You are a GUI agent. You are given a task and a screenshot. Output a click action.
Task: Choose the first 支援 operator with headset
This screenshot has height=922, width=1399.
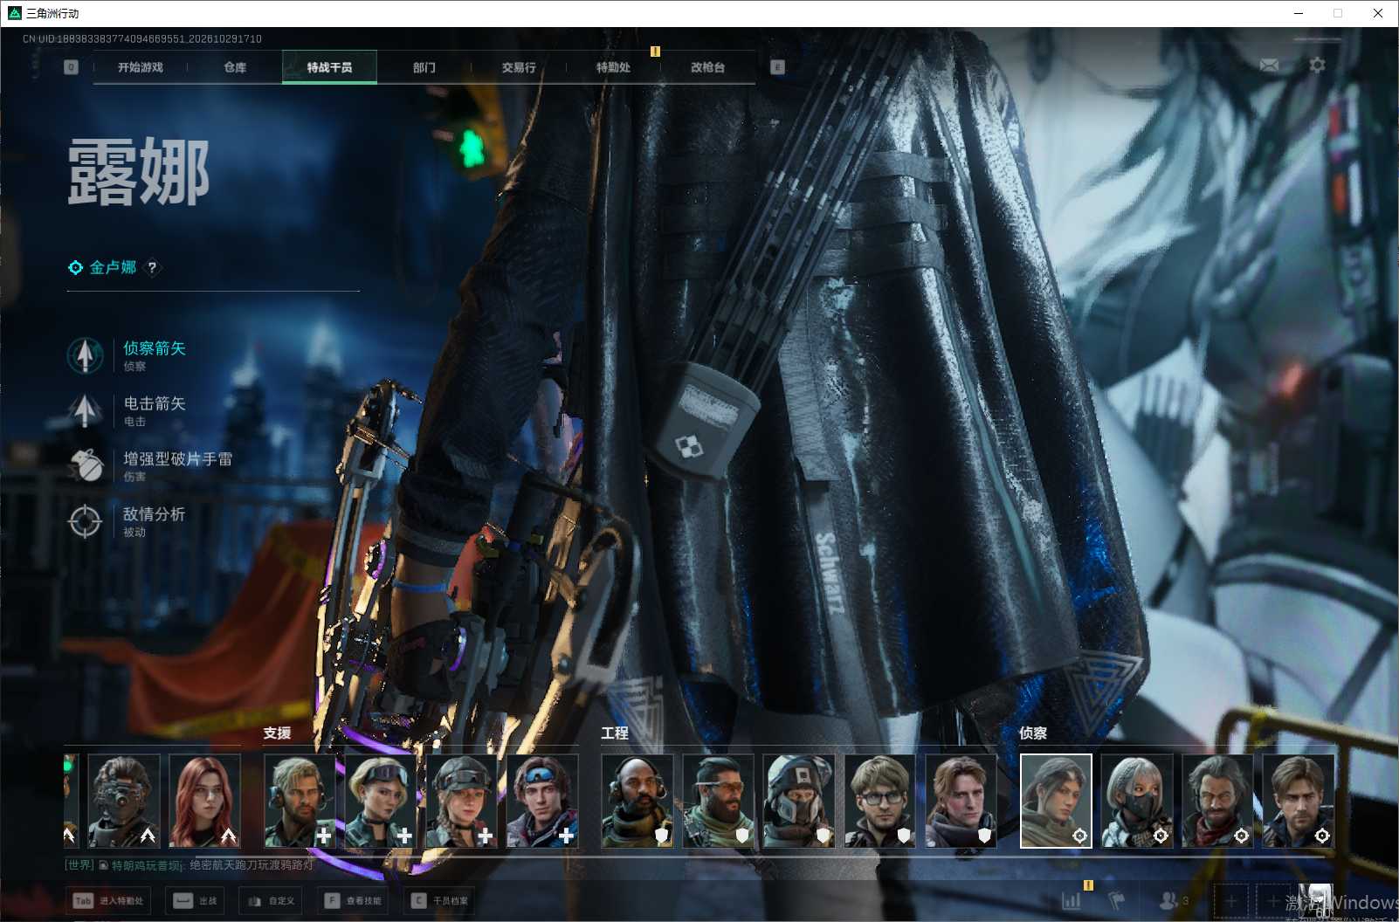click(x=300, y=801)
